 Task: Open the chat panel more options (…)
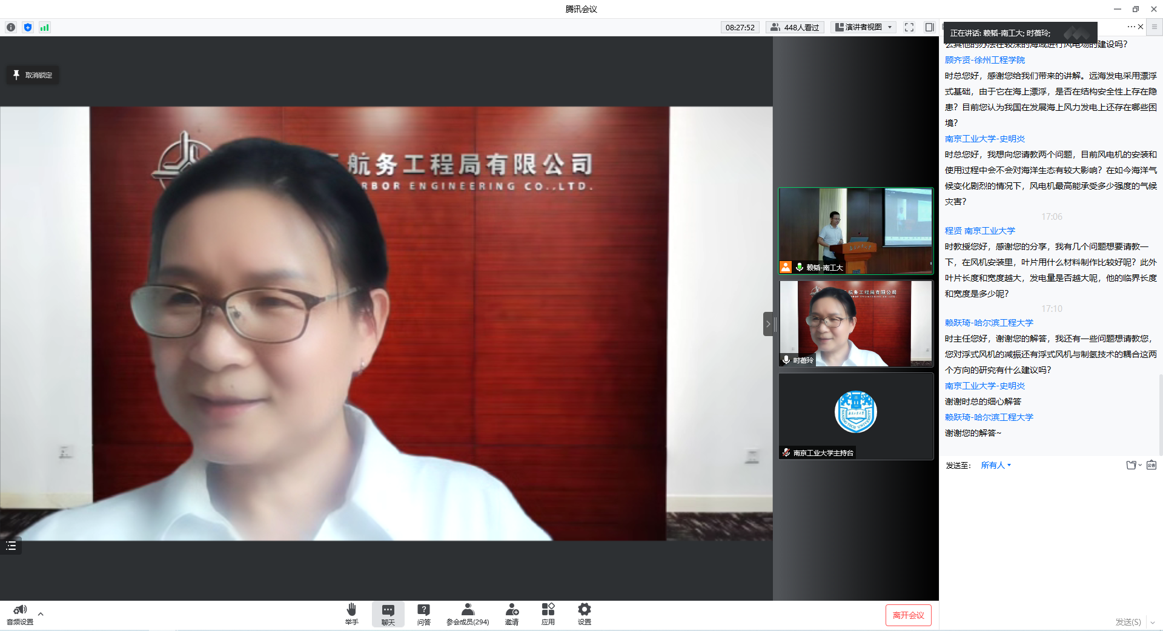coord(1130,27)
